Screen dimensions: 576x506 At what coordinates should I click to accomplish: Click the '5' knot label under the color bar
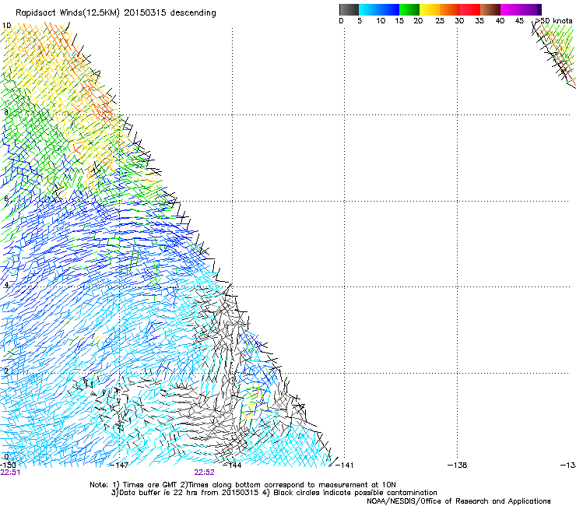click(x=360, y=21)
